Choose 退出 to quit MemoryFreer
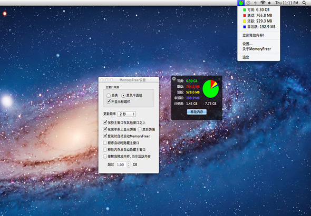311x216 pixels. tap(259, 57)
